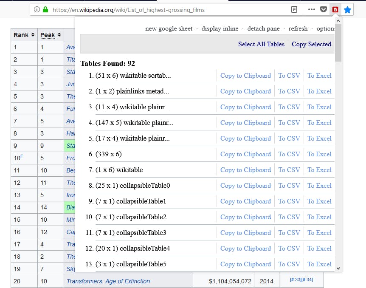Open the page actions ellipsis menu
366x288 pixels.
tap(311, 9)
